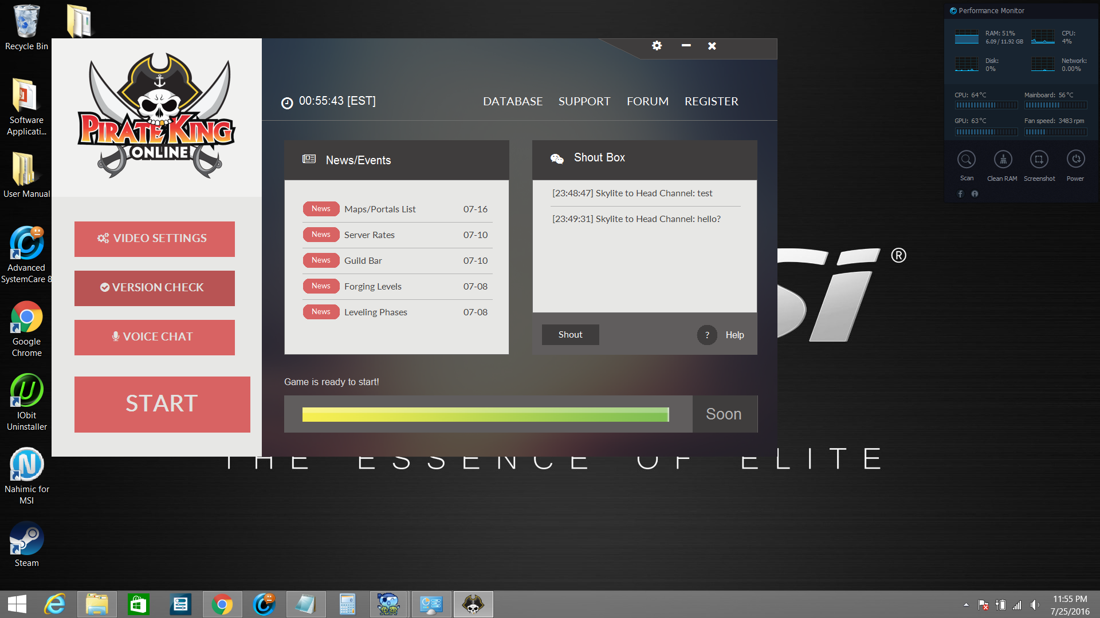Open the DATABASE menu link
The image size is (1100, 618).
click(513, 102)
